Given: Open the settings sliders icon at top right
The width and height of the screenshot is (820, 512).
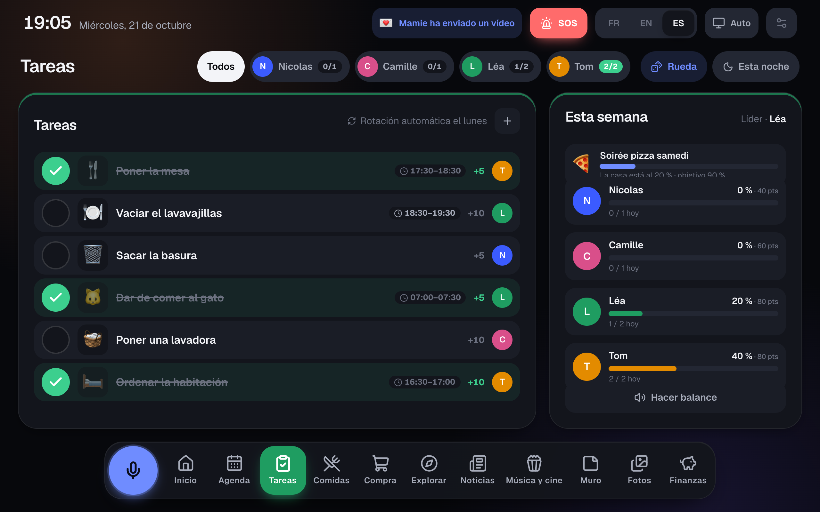Looking at the screenshot, I should pyautogui.click(x=781, y=23).
